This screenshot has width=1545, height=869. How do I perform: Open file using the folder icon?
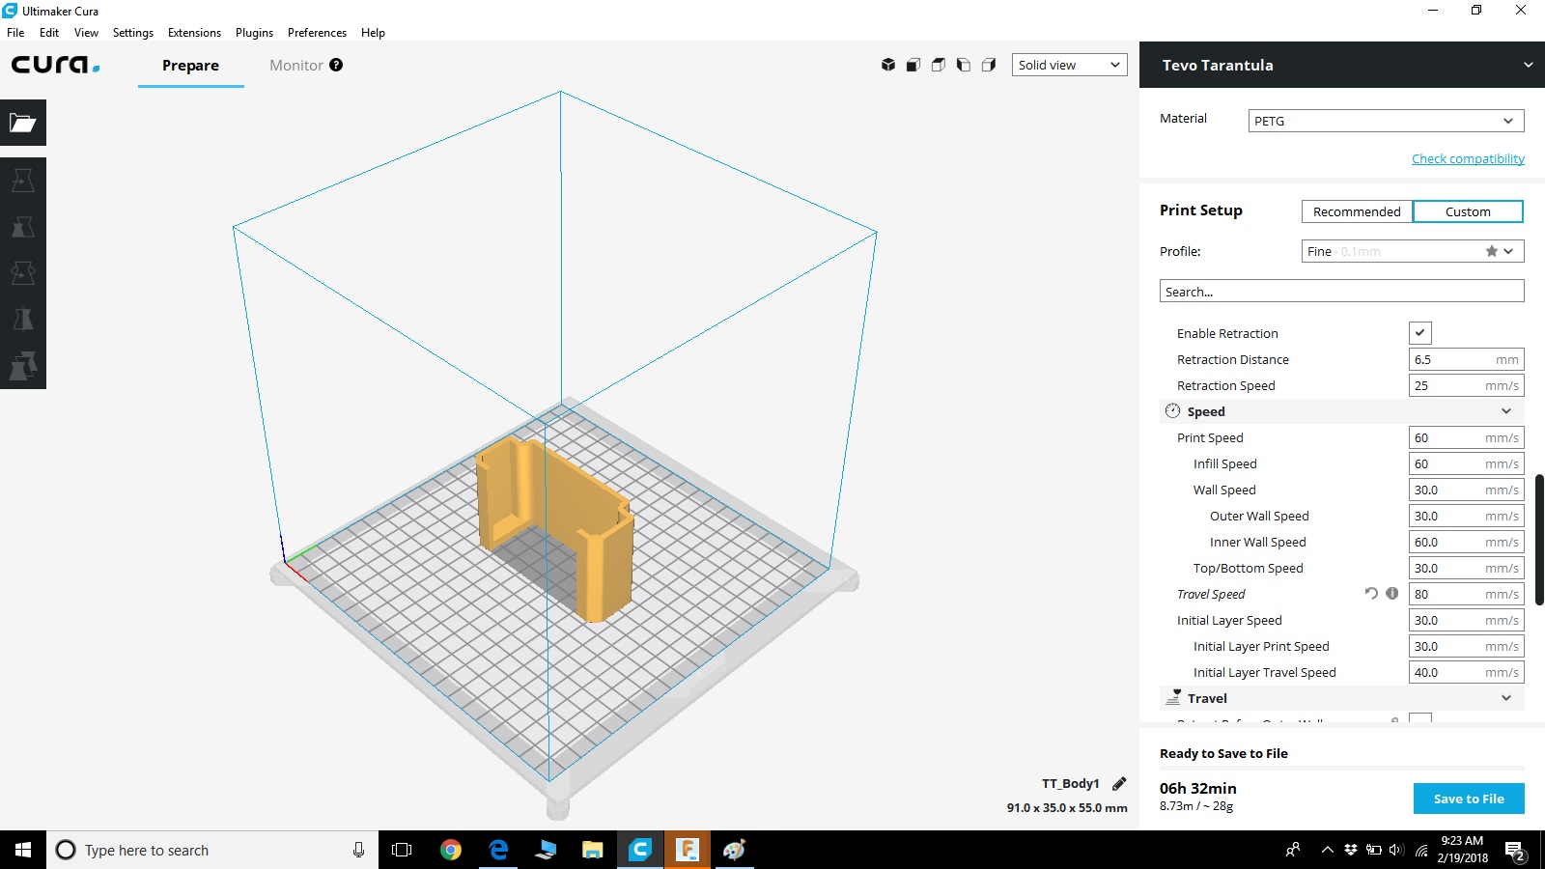[23, 123]
